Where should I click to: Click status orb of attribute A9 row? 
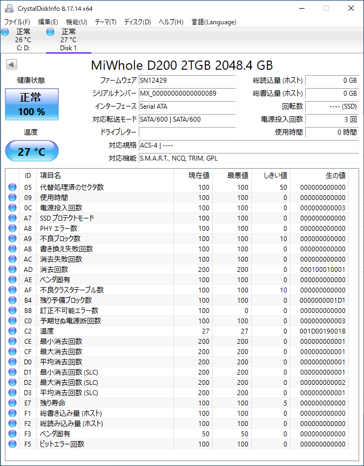click(x=12, y=238)
